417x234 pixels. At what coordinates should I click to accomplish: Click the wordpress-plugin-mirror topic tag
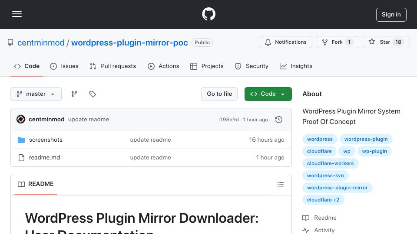pos(337,188)
